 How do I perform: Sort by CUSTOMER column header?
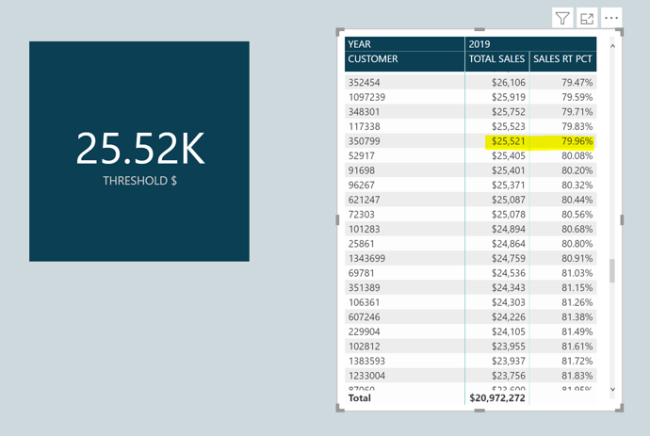click(x=373, y=58)
